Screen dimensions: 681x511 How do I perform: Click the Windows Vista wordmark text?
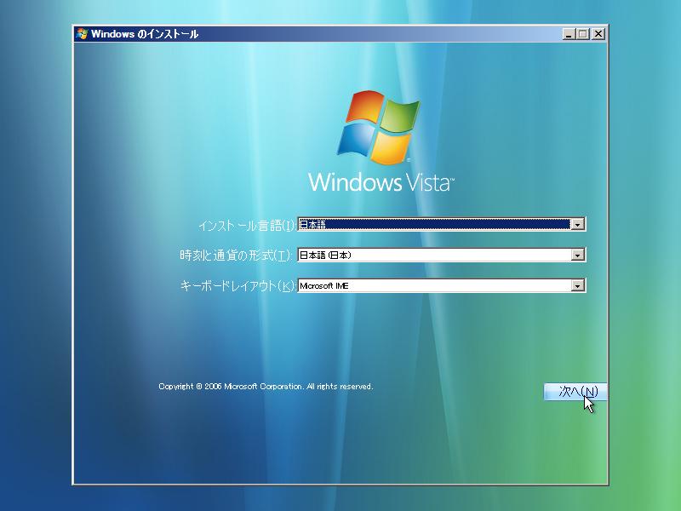381,182
